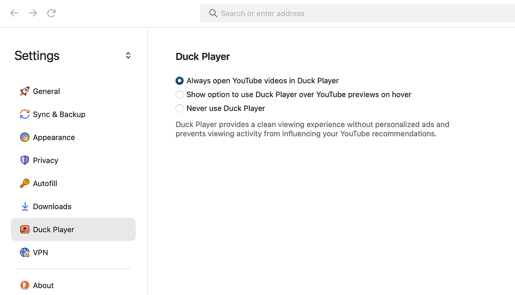Expand the Settings section chevron selector
The image size is (515, 295).
(128, 56)
